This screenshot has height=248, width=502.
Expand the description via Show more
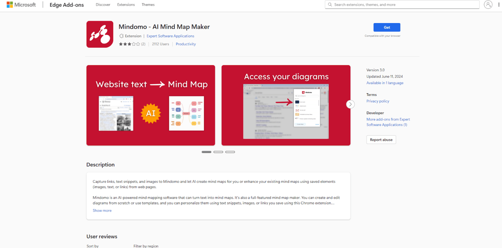click(102, 210)
